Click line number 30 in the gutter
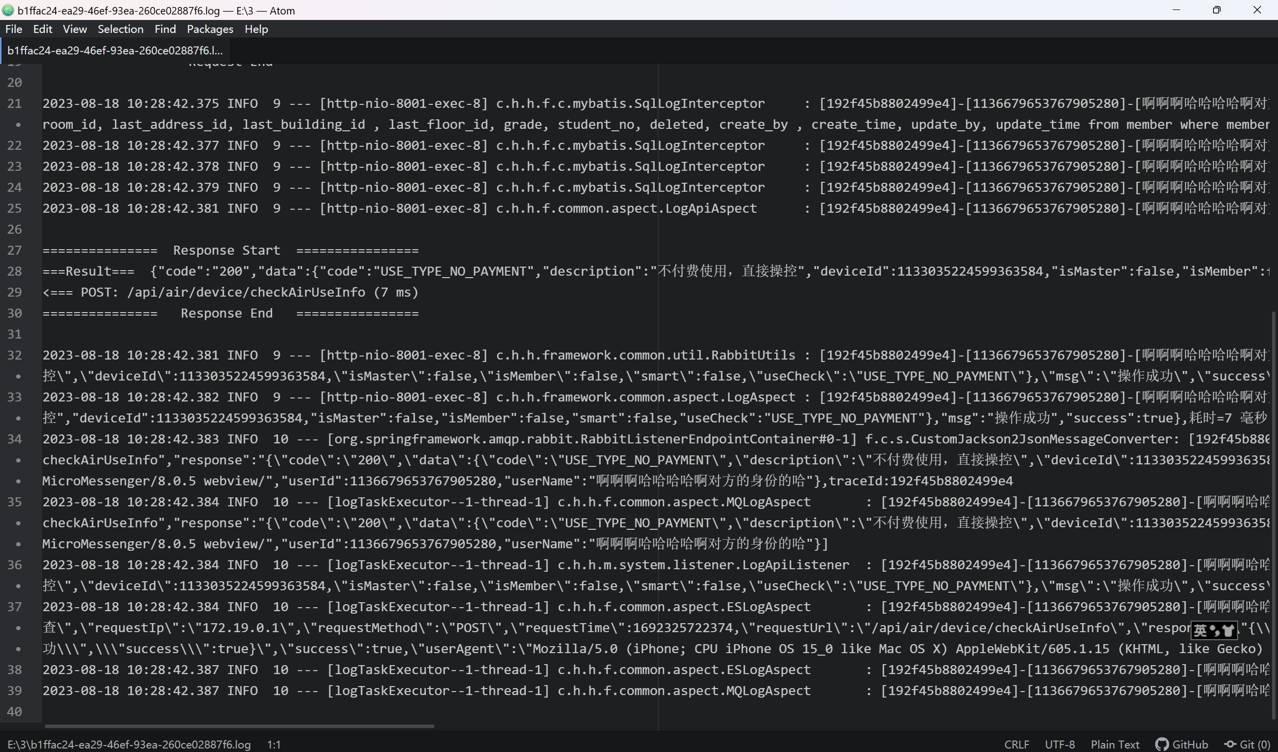The height and width of the screenshot is (752, 1278). pyautogui.click(x=14, y=313)
